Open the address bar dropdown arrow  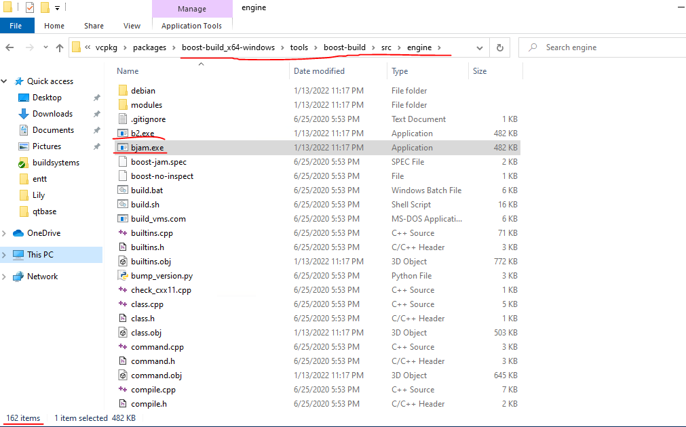(480, 47)
